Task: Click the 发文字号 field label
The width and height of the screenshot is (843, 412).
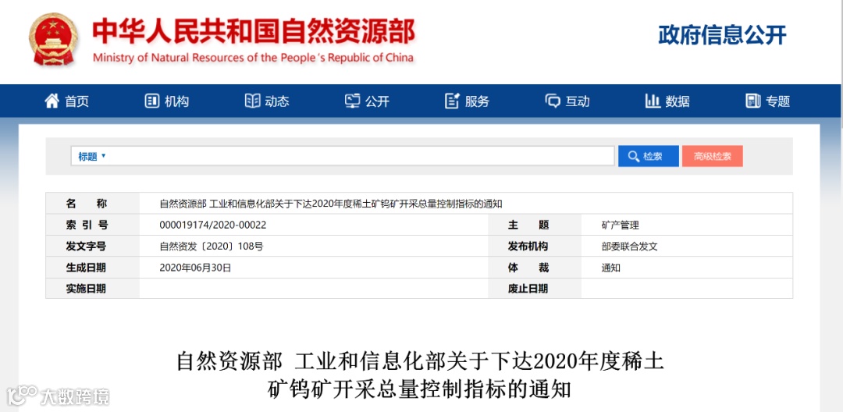Action: click(86, 247)
